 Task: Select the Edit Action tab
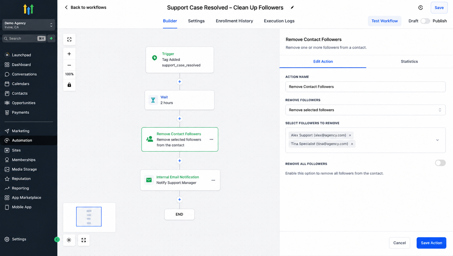[x=323, y=62]
